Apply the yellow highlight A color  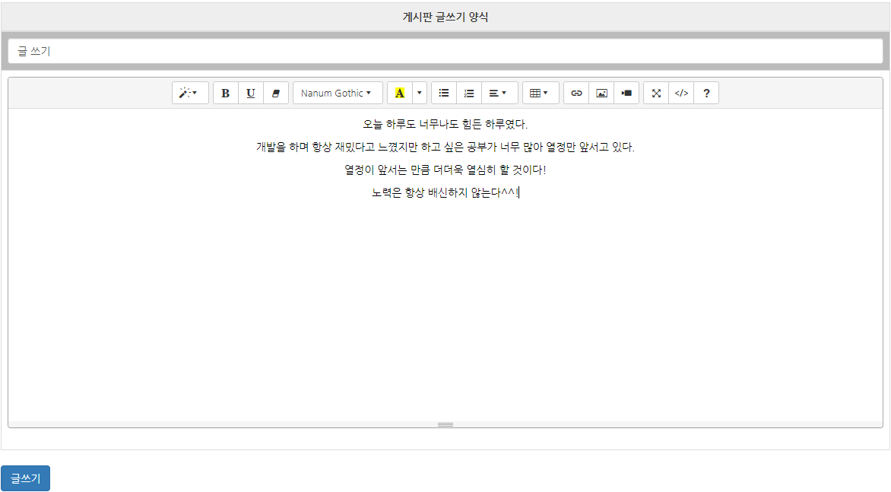pyautogui.click(x=399, y=94)
